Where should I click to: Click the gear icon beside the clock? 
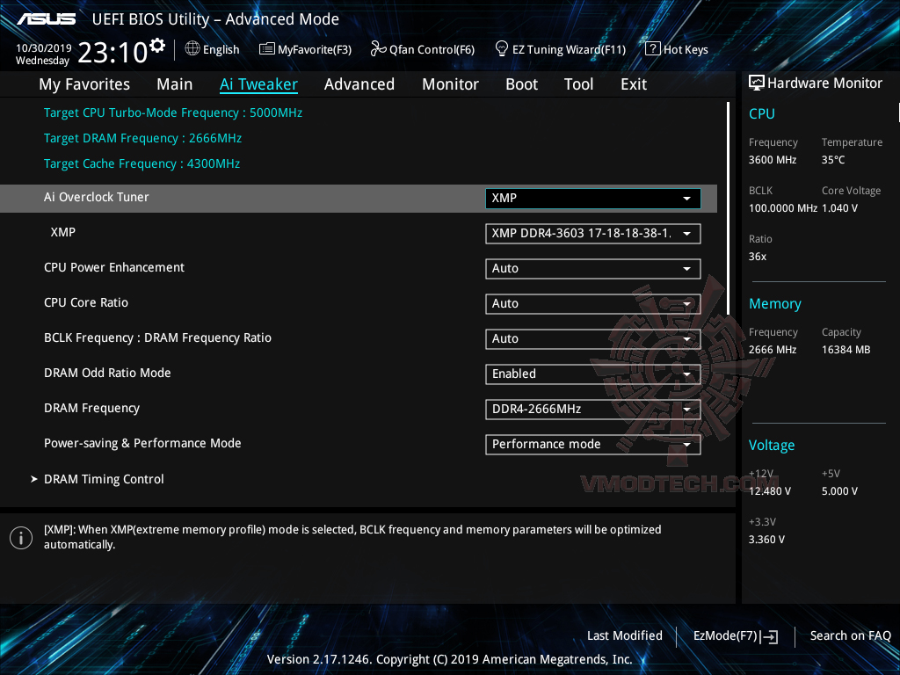point(157,46)
